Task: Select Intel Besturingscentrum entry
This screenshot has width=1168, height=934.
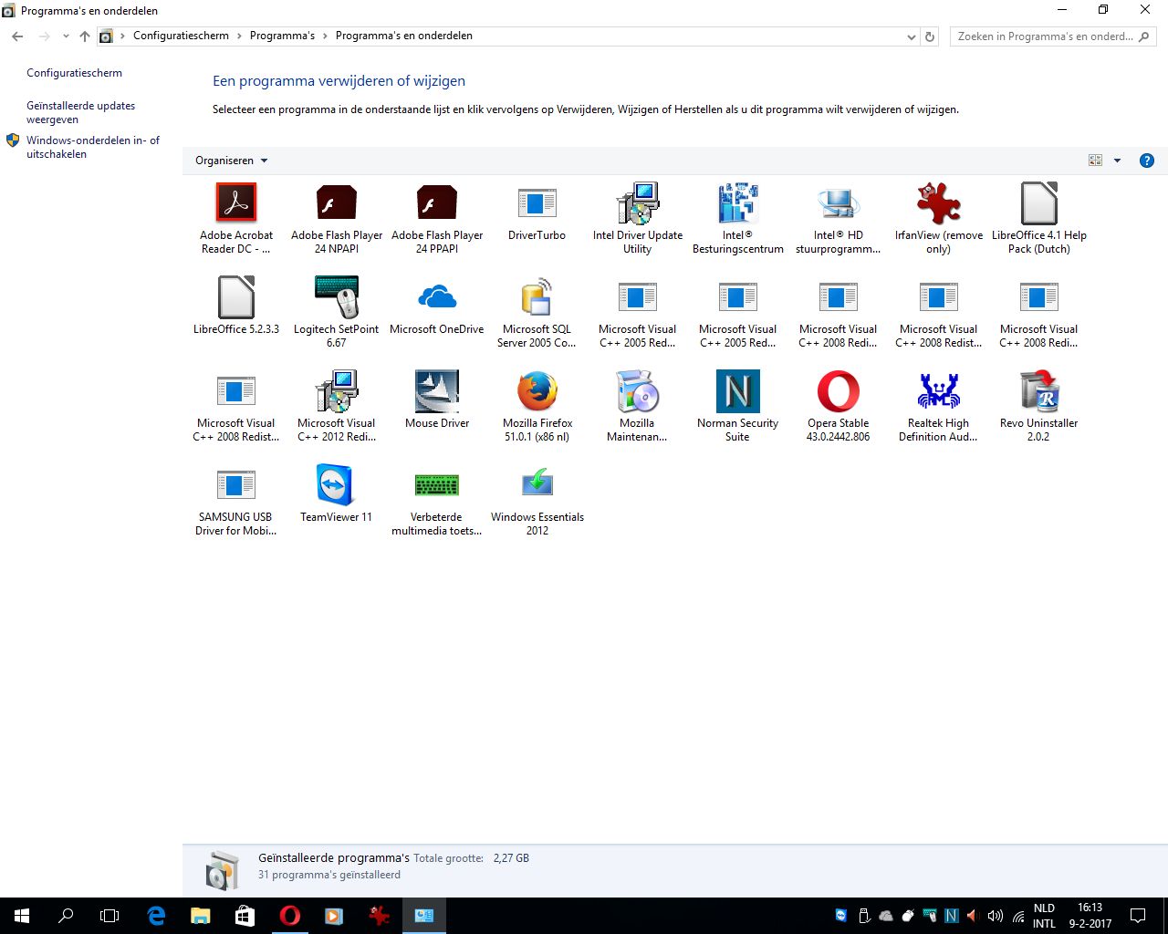Action: [738, 219]
